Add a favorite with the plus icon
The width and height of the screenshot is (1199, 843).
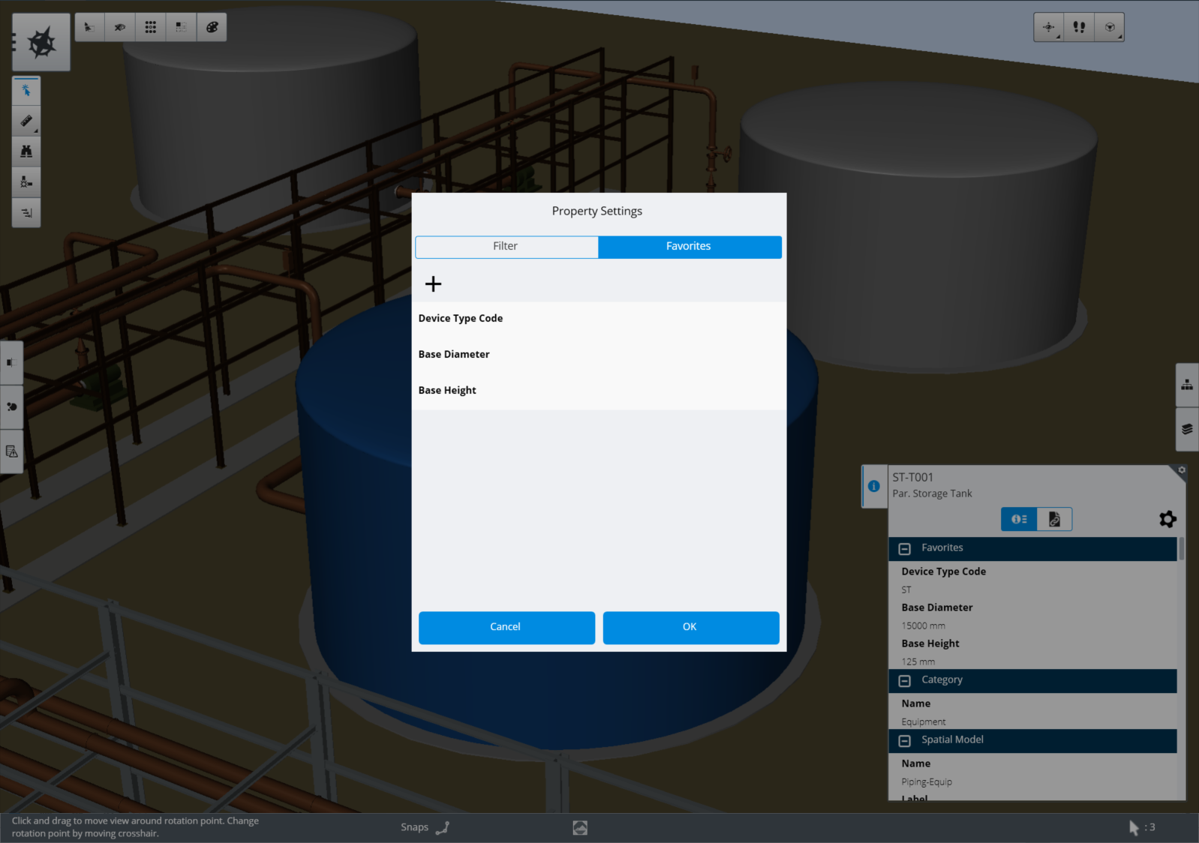[433, 283]
